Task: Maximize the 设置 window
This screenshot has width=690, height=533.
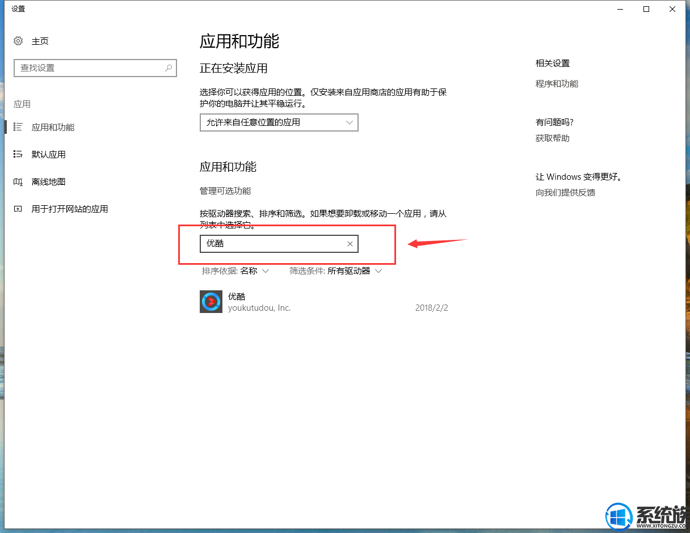Action: point(646,9)
